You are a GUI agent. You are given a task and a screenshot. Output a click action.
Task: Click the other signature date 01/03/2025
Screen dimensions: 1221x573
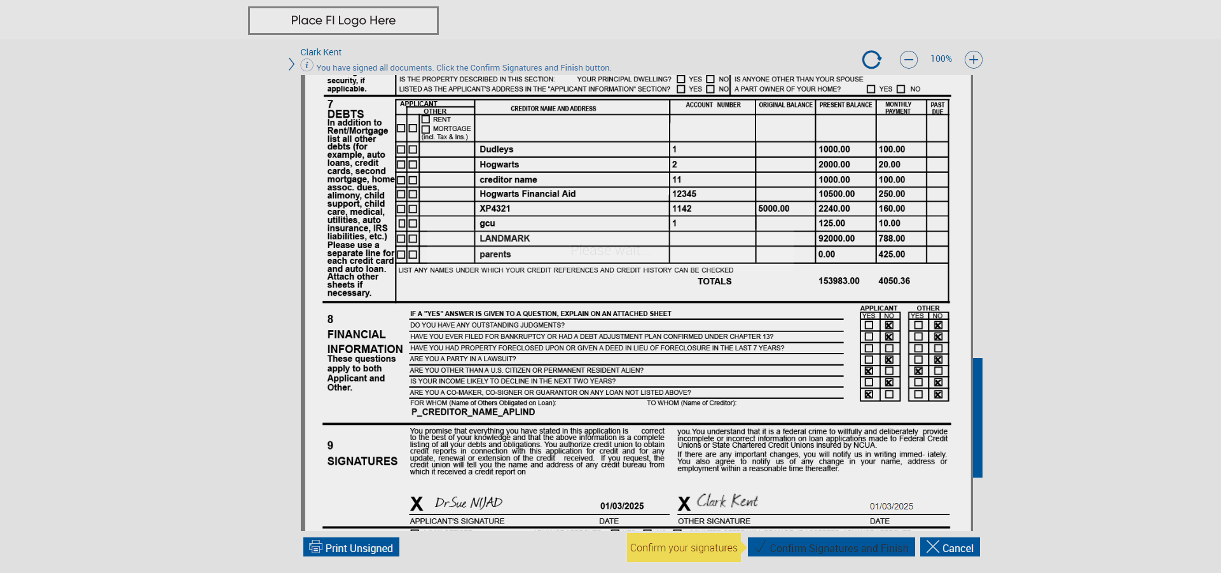coord(892,506)
